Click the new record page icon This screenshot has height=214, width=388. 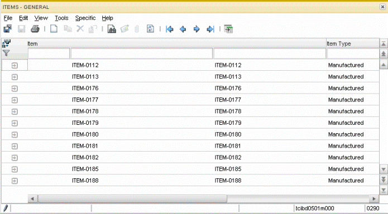[54, 28]
